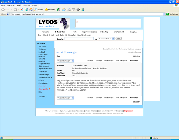Click upper Antworten reply link
Screen dimensions: 179x140
[134, 61]
